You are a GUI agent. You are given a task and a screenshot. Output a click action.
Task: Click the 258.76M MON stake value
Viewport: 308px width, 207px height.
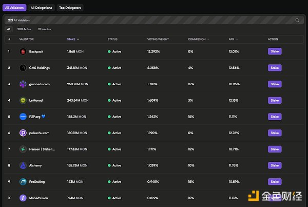coord(78,84)
